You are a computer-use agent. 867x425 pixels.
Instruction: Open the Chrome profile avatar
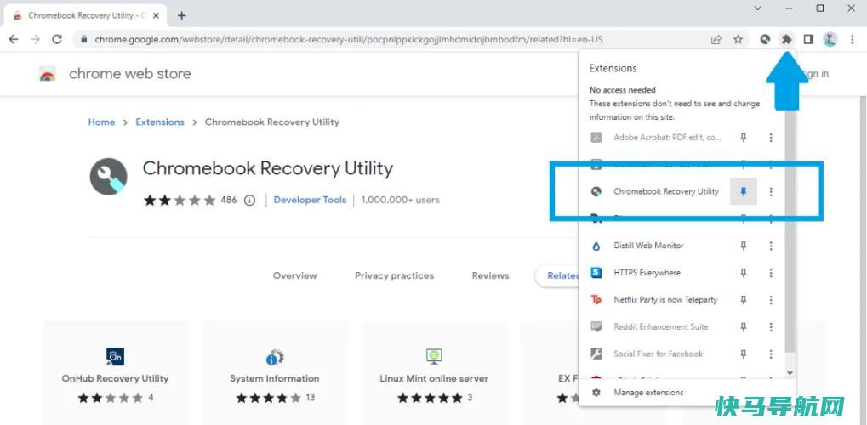(830, 39)
